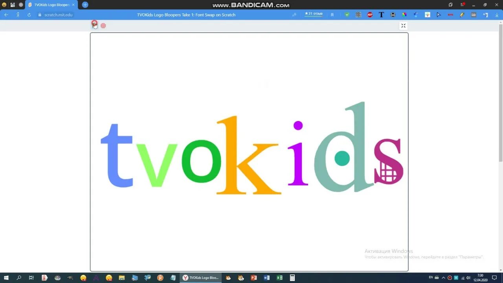Select the pinned emoji tab

(4, 5)
